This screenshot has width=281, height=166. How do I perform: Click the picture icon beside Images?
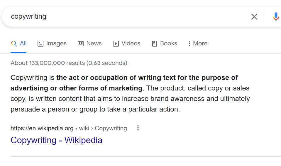(x=40, y=43)
